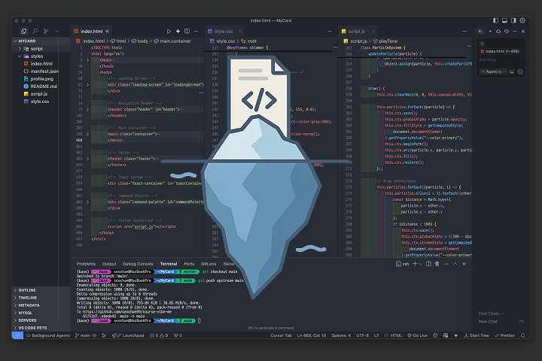Screen dimensions: 542x361
Task: Open more actions for index.html editor group
Action: click(x=196, y=31)
